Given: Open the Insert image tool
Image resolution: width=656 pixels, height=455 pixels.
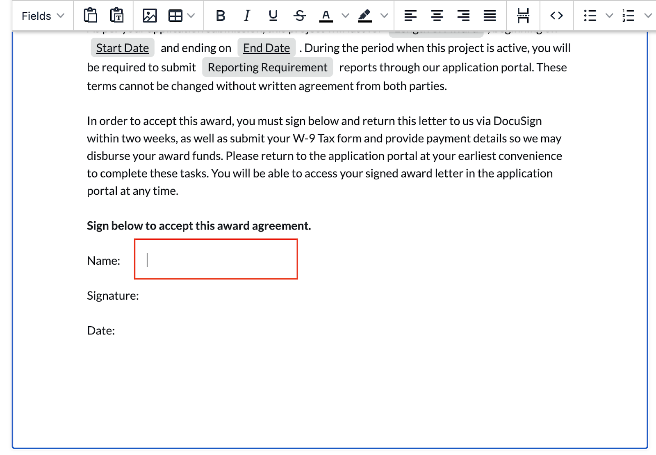Looking at the screenshot, I should click(150, 16).
